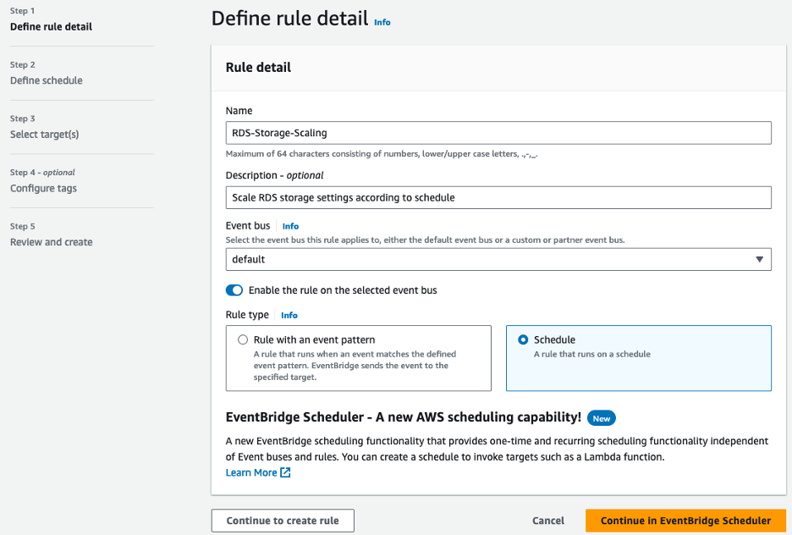The image size is (792, 535).
Task: Click the New badge next to EventBridge Scheduler
Action: coord(602,417)
